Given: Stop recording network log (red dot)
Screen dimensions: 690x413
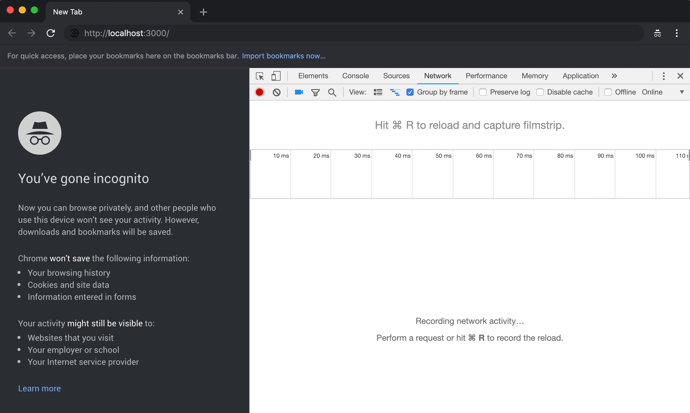Looking at the screenshot, I should (259, 92).
